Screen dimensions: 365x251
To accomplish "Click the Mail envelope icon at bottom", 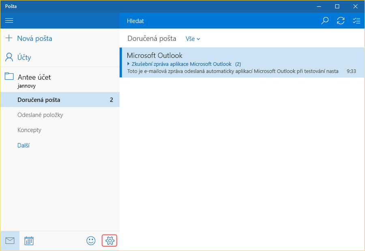I will [x=10, y=241].
